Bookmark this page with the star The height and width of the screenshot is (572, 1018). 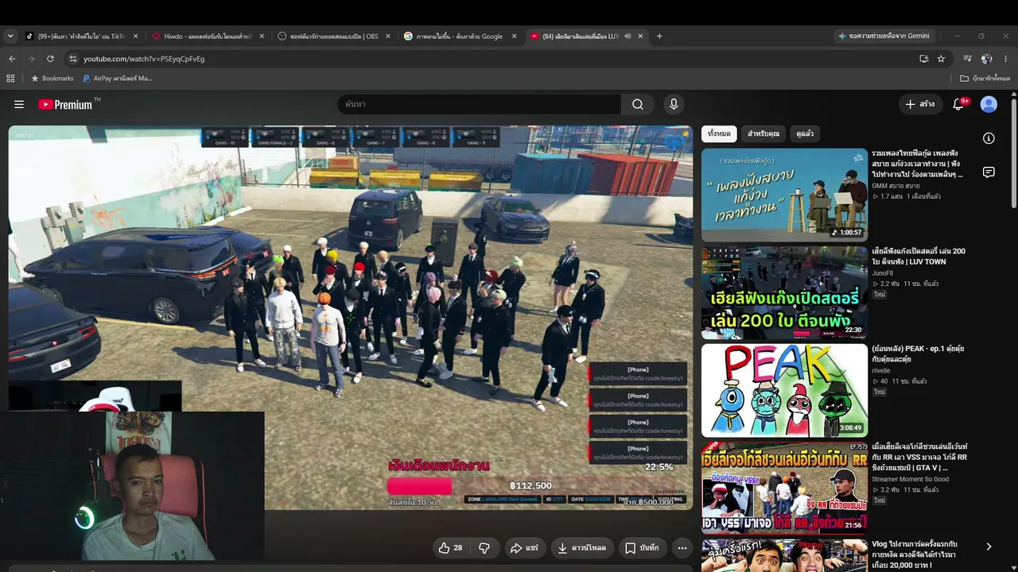941,59
